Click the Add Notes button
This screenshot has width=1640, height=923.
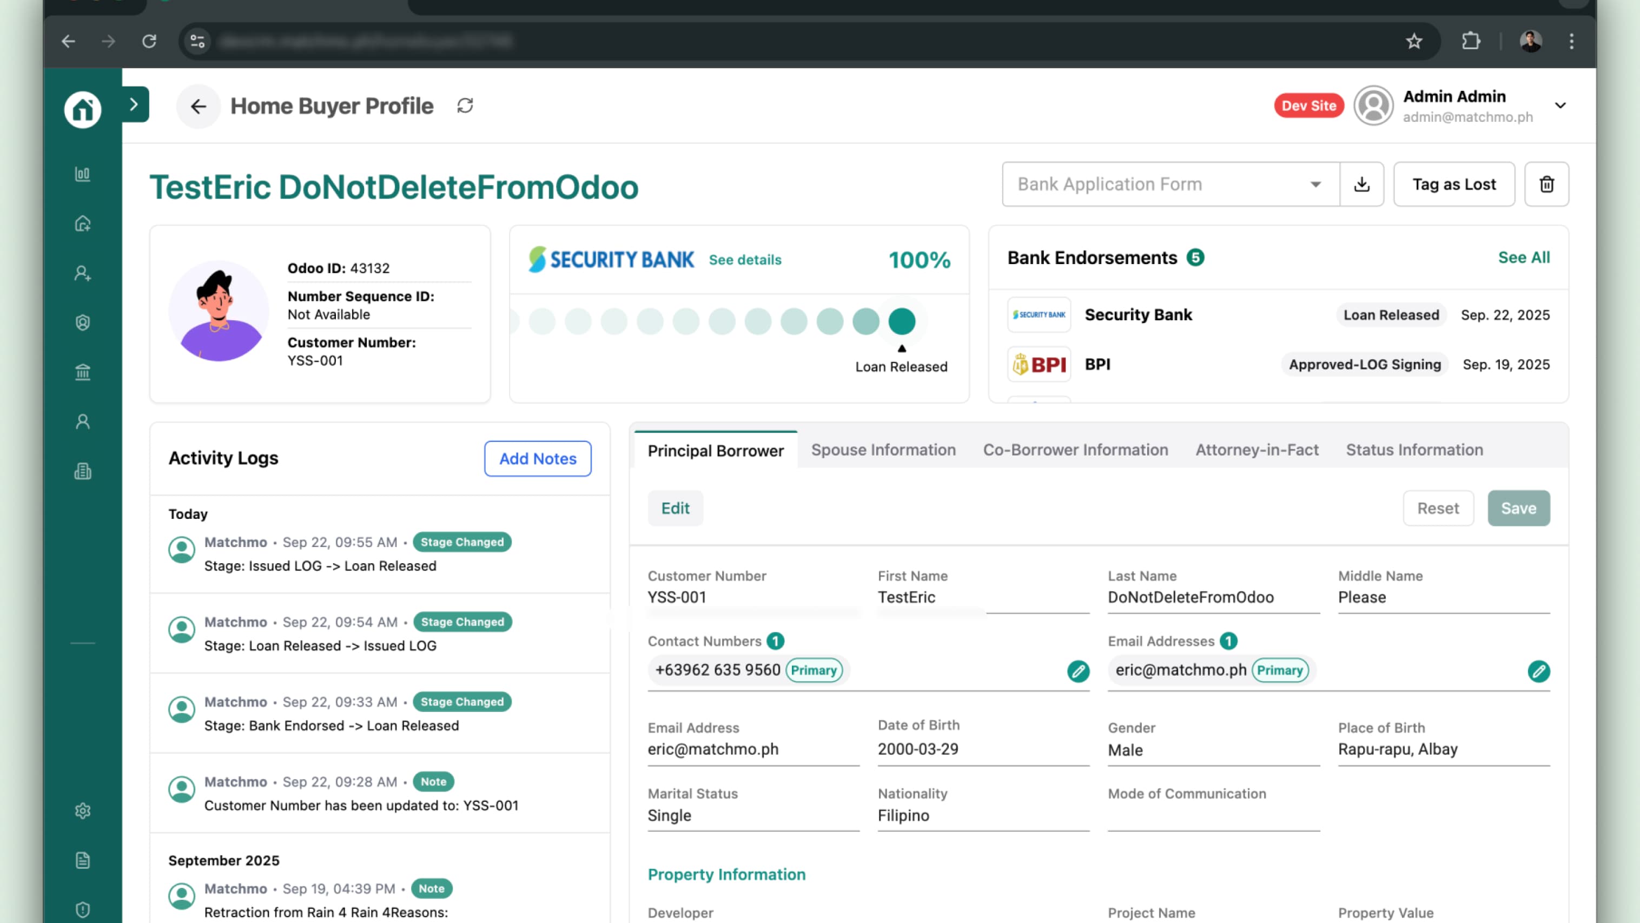[x=537, y=458]
